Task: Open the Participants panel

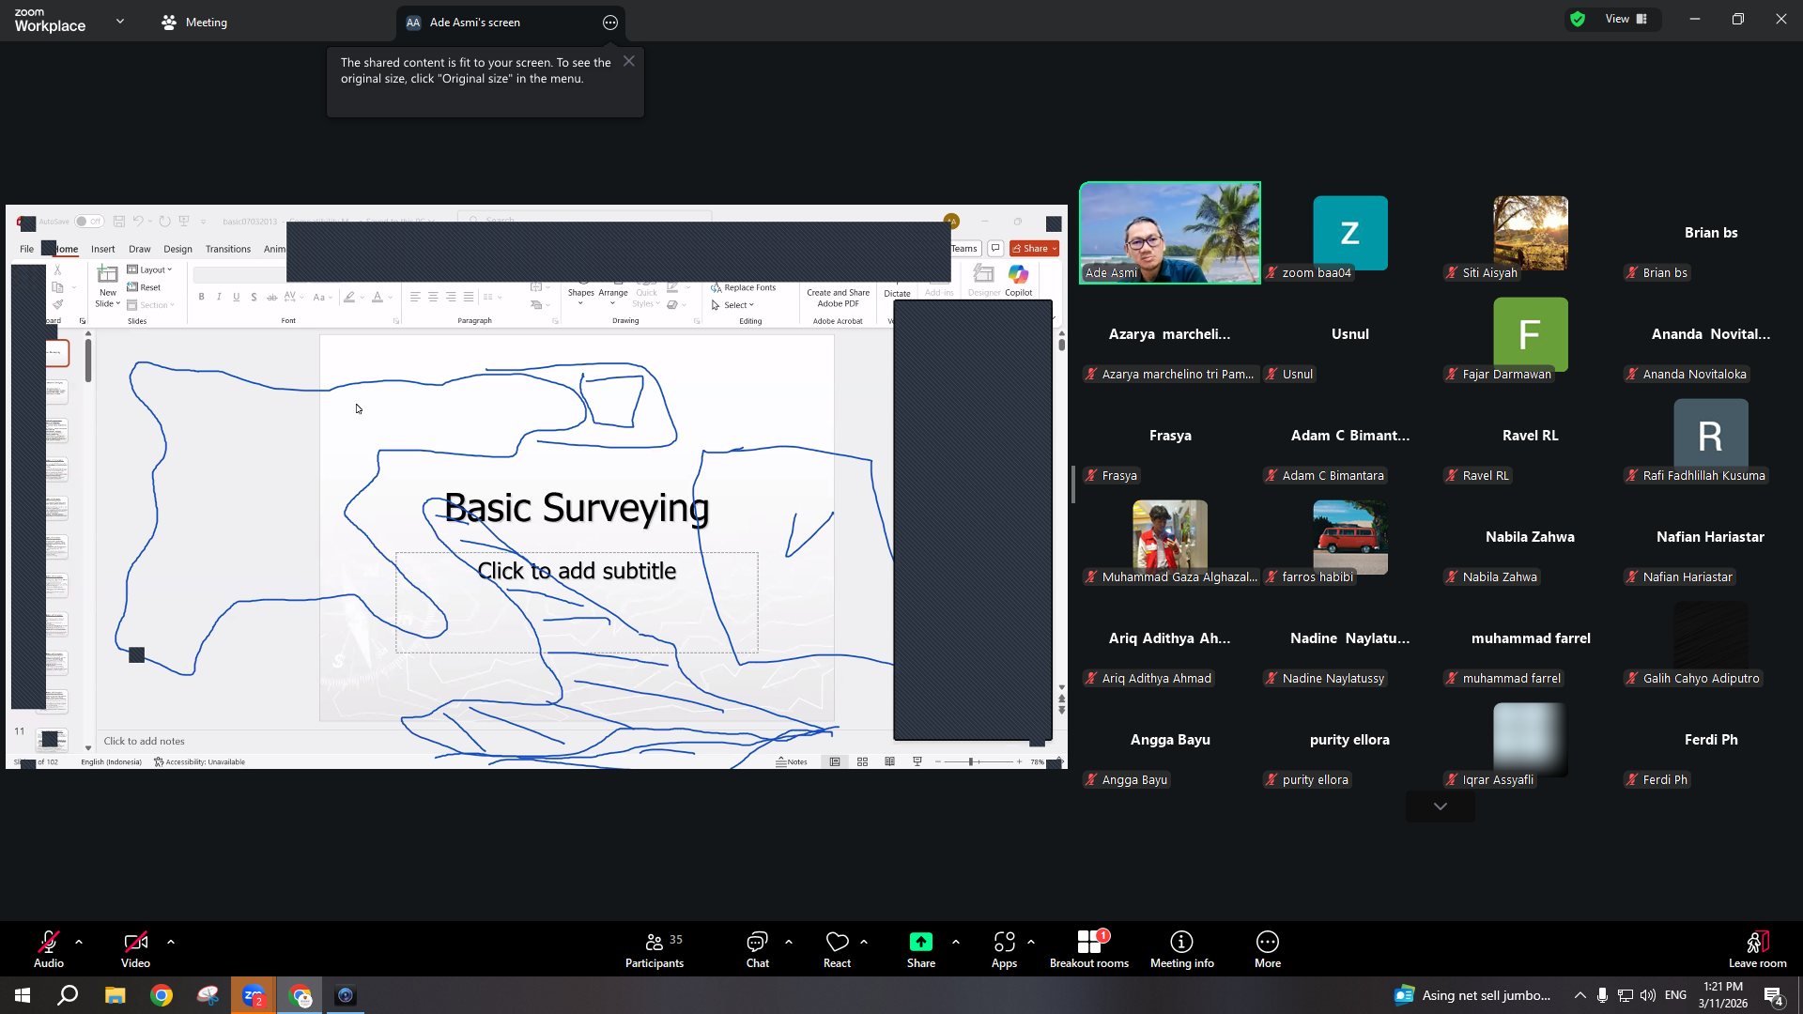Action: [655, 949]
